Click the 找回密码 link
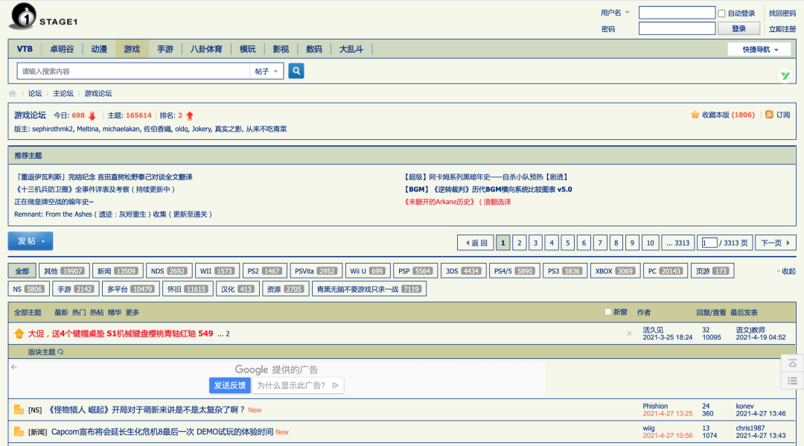The width and height of the screenshot is (804, 446). (x=782, y=13)
